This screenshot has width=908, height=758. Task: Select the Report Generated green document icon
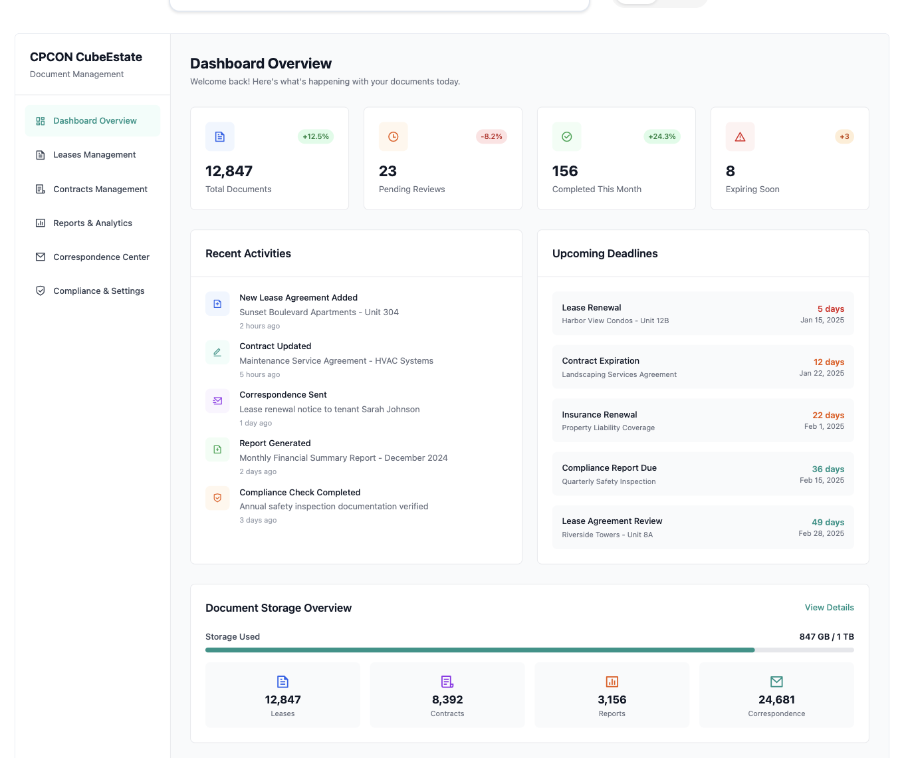(x=217, y=449)
